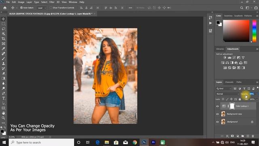Add a layer mask icon
The width and height of the screenshot is (259, 146).
232,136
